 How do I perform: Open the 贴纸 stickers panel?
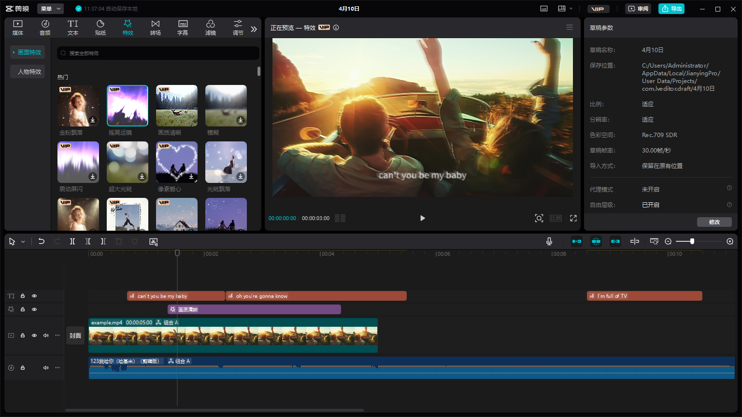coord(100,28)
